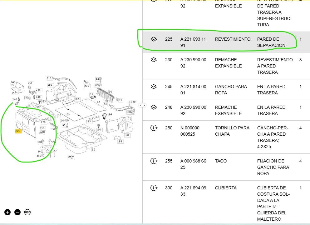Screen dimensions: 310x225
Task: Click callout 50 in the diagram
Action: click(93, 150)
